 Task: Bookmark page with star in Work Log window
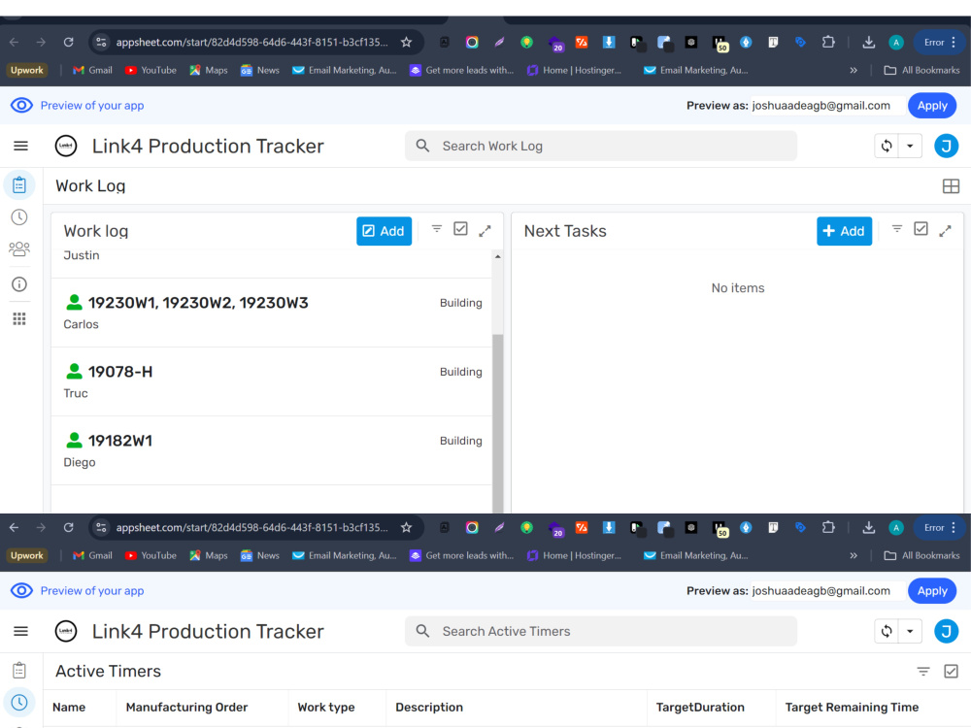coord(406,42)
